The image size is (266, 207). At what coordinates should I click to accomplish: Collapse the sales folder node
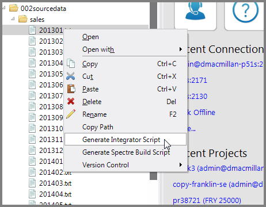click(13, 18)
